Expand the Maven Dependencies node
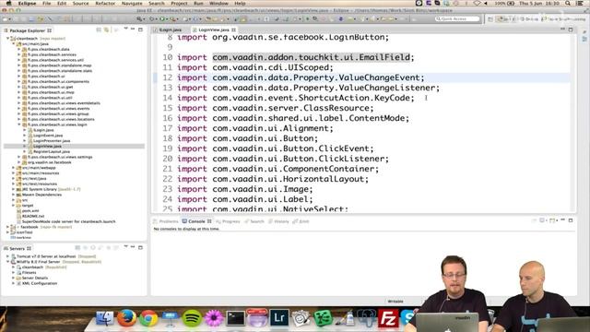This screenshot has height=332, width=590. (x=13, y=195)
